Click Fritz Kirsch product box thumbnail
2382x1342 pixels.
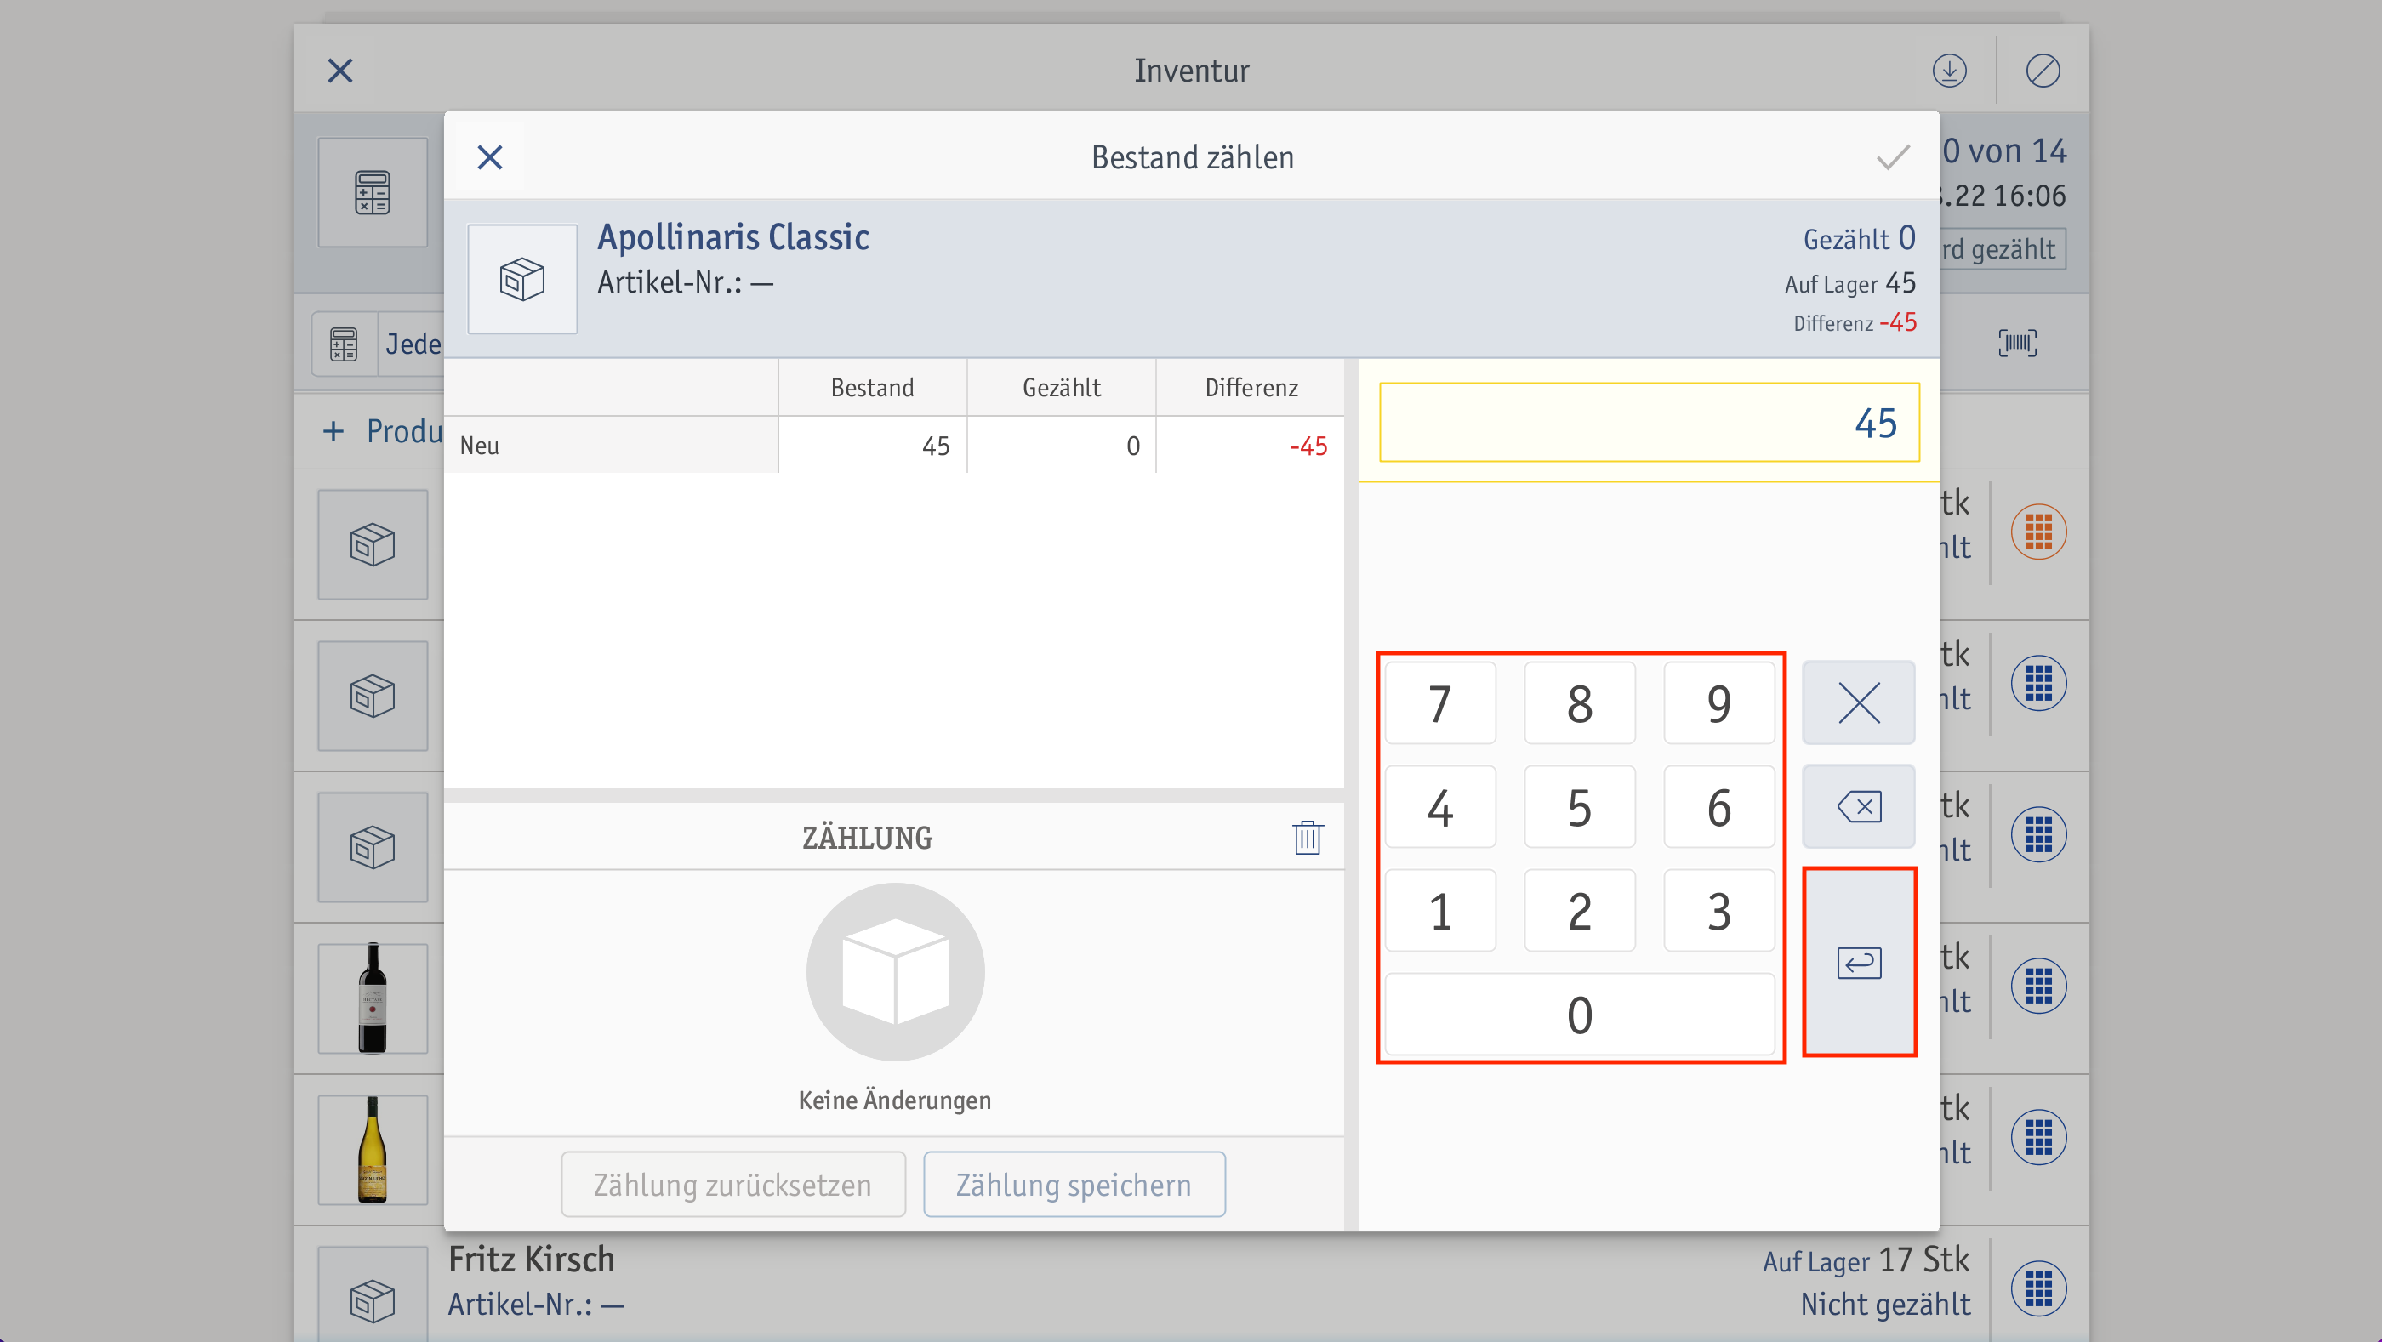(x=373, y=1294)
